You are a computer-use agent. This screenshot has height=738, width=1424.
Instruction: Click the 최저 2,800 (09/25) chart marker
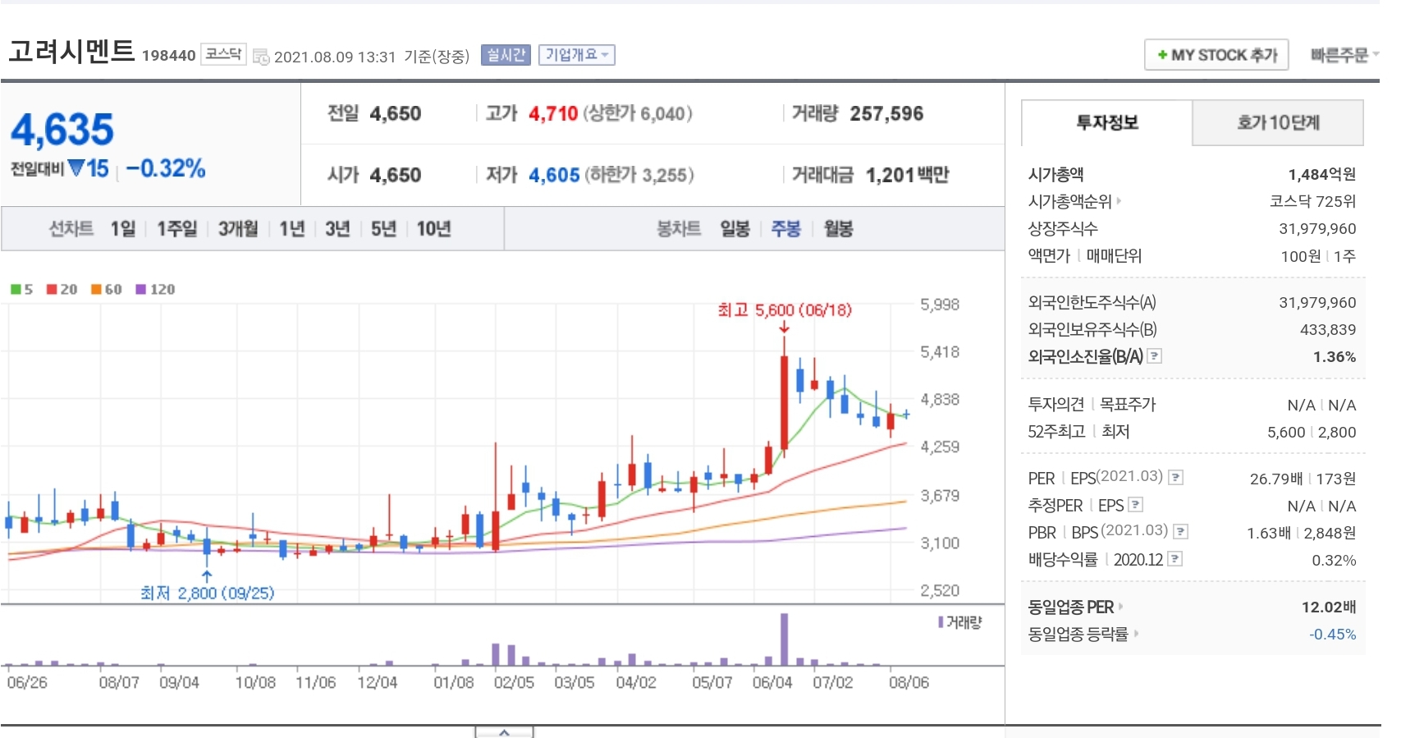(207, 593)
